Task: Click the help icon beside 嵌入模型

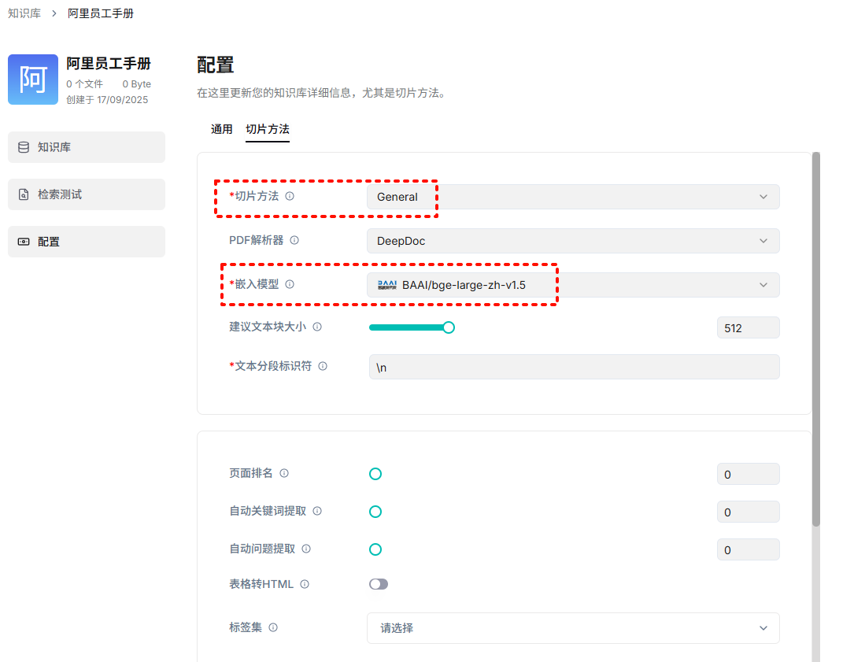Action: tap(290, 284)
